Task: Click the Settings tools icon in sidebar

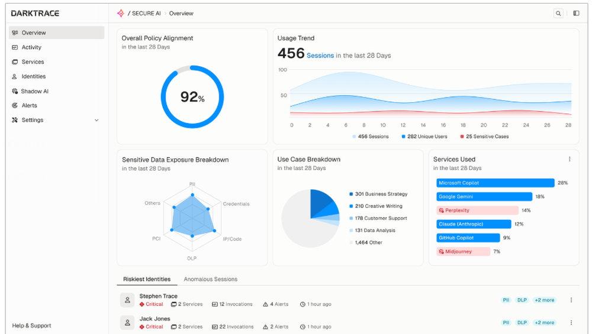Action: (x=15, y=120)
